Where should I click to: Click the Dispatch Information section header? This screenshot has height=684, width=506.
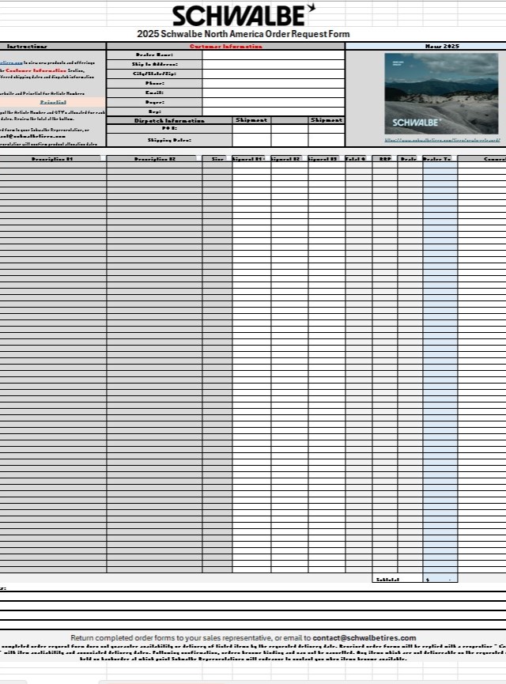(169, 120)
